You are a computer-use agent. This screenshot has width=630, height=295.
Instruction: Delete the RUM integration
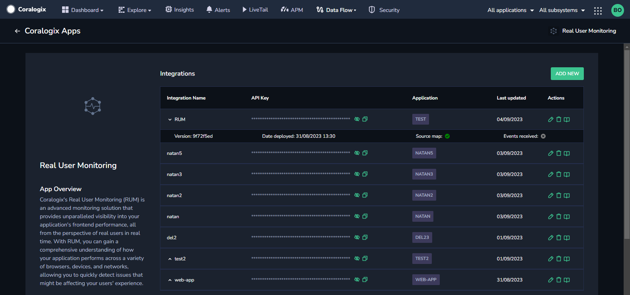pyautogui.click(x=559, y=119)
